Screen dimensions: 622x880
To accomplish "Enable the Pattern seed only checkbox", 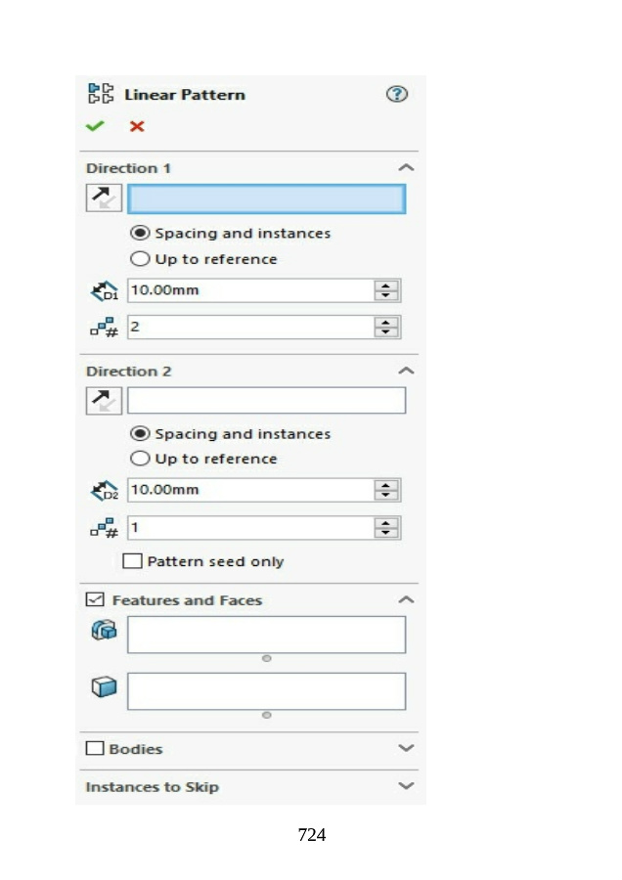I will click(x=131, y=561).
